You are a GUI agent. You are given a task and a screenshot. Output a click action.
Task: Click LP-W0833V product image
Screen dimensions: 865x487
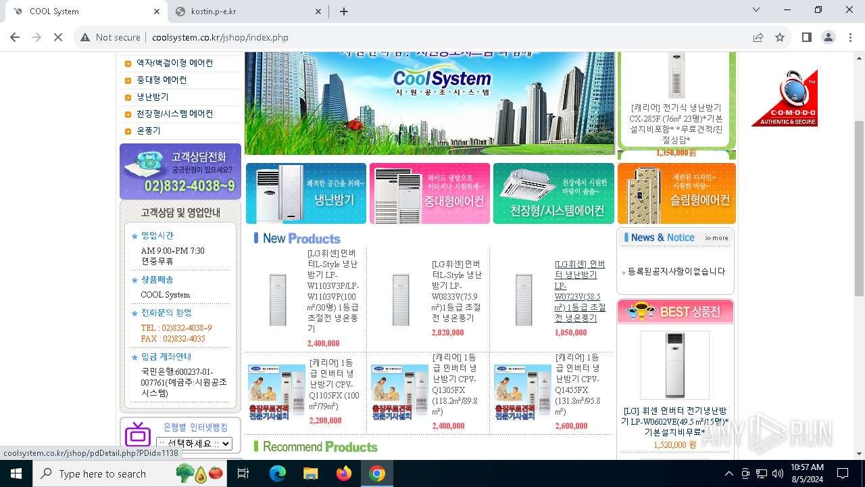[401, 300]
